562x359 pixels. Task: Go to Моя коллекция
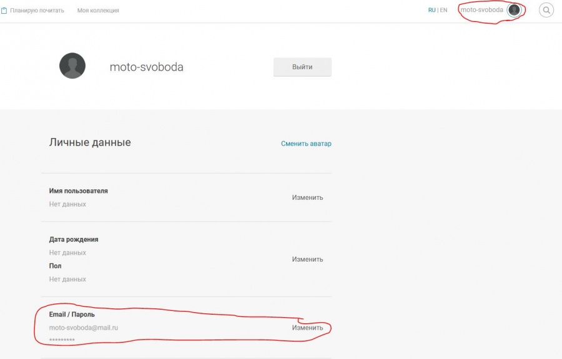98,11
